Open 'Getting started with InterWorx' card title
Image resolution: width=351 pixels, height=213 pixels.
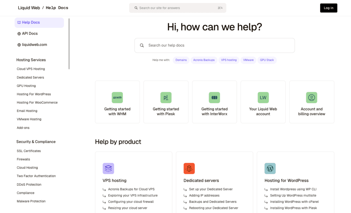coord(215,111)
